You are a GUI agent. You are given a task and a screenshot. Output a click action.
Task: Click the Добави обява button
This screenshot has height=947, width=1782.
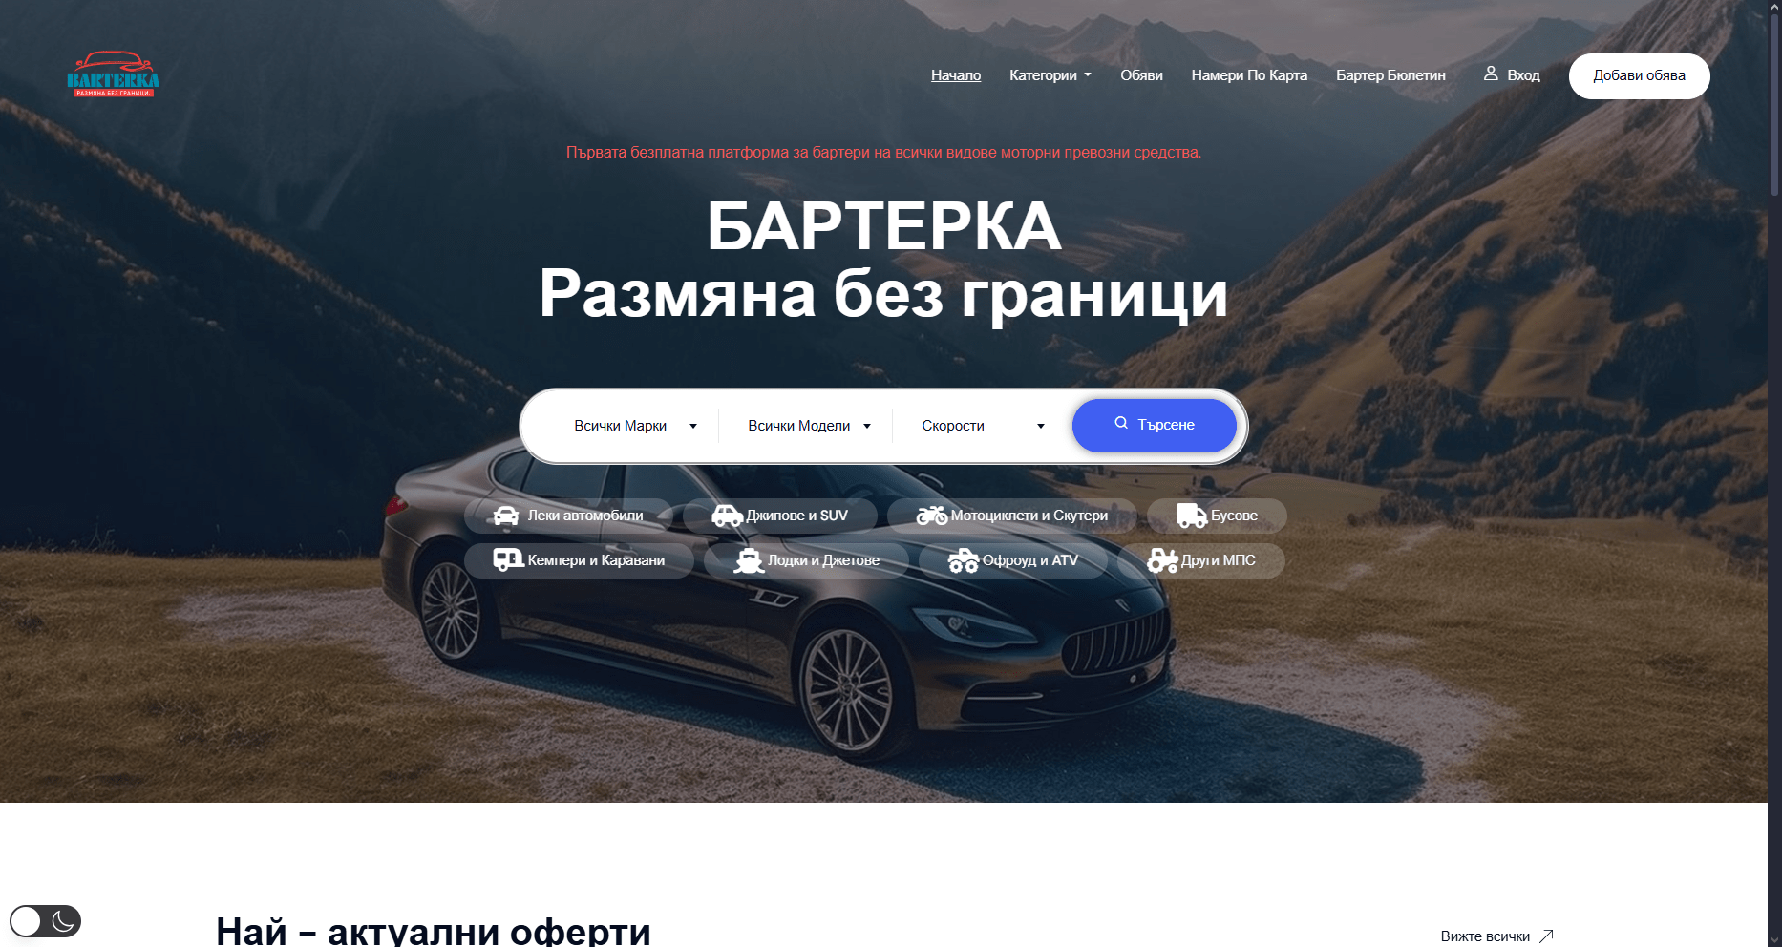point(1639,75)
